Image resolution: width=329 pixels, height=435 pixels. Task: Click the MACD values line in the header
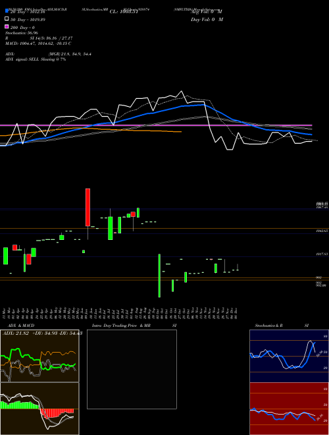coord(38,43)
